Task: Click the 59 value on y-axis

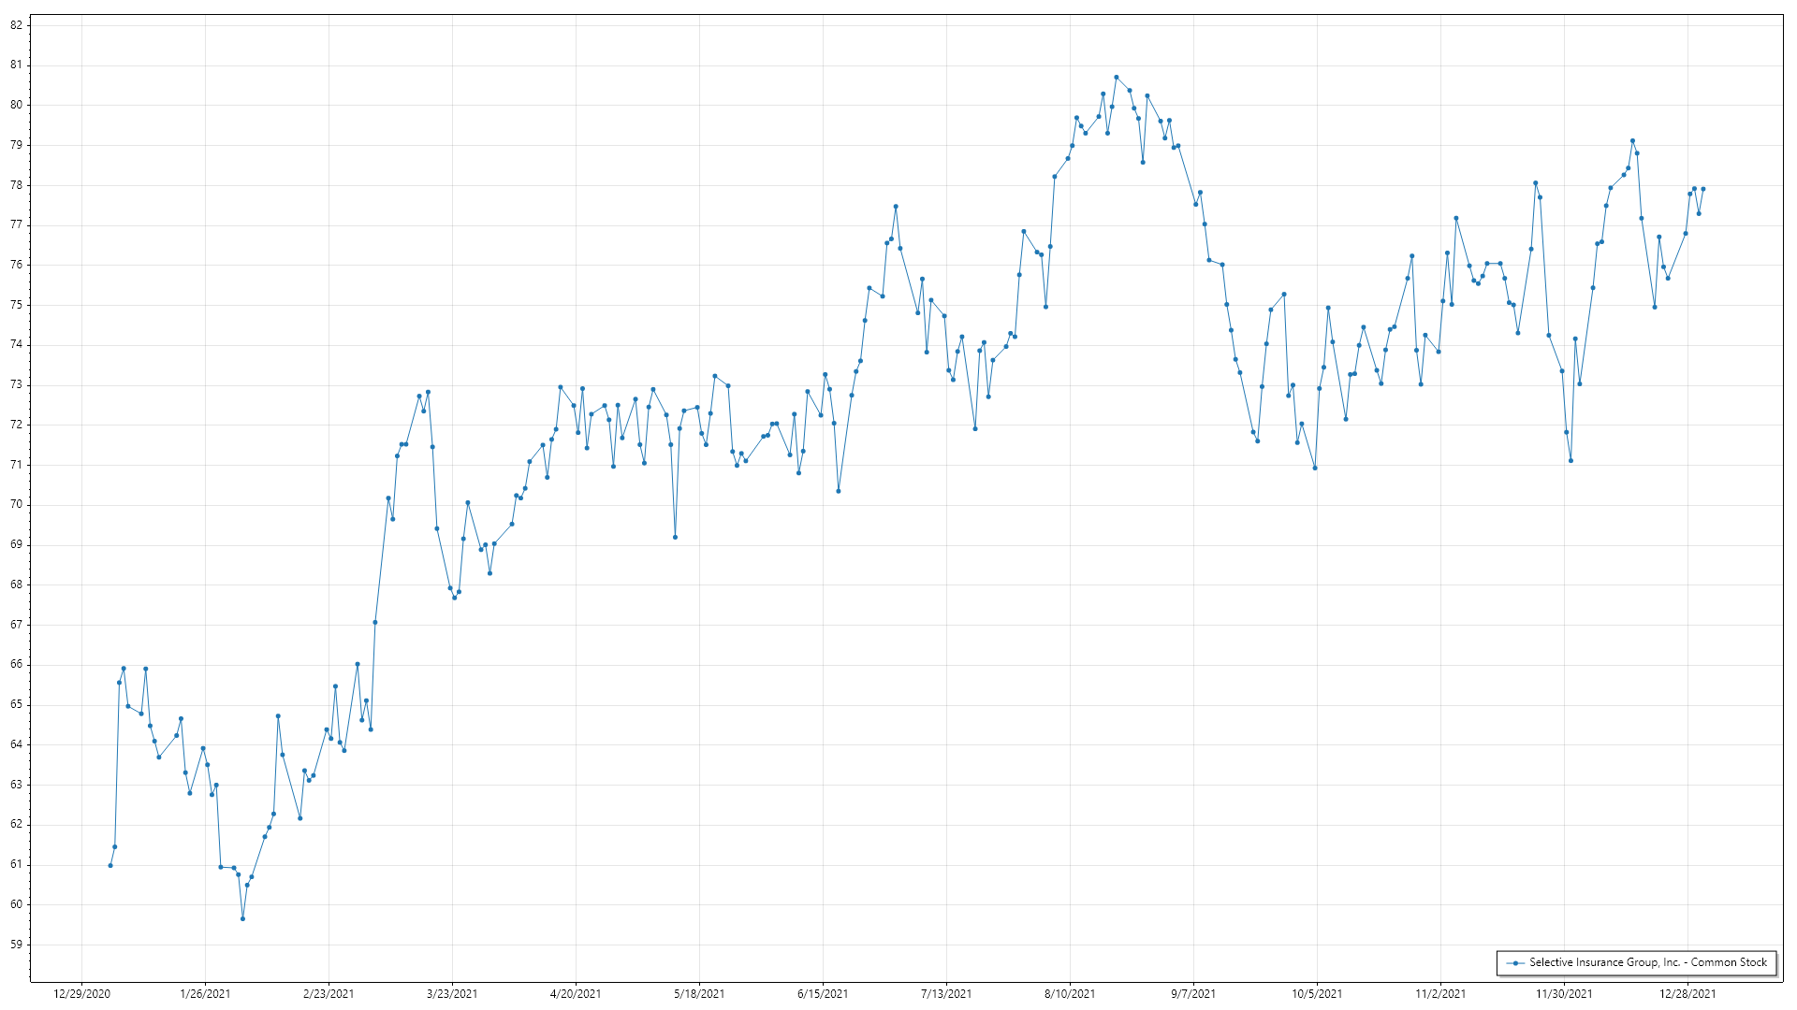Action: tap(16, 945)
